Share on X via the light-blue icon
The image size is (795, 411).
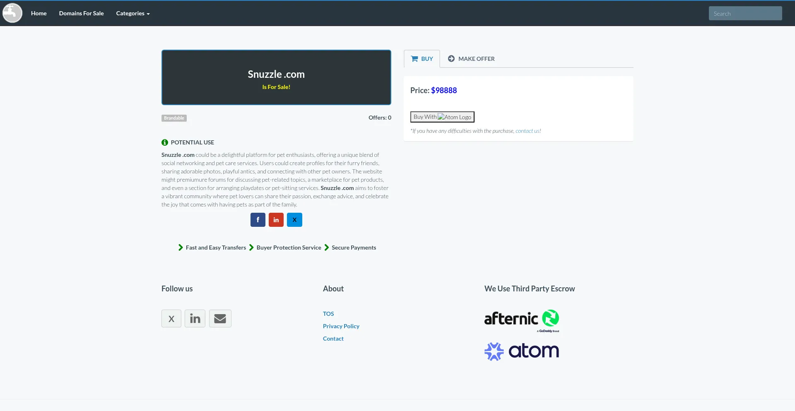[294, 220]
